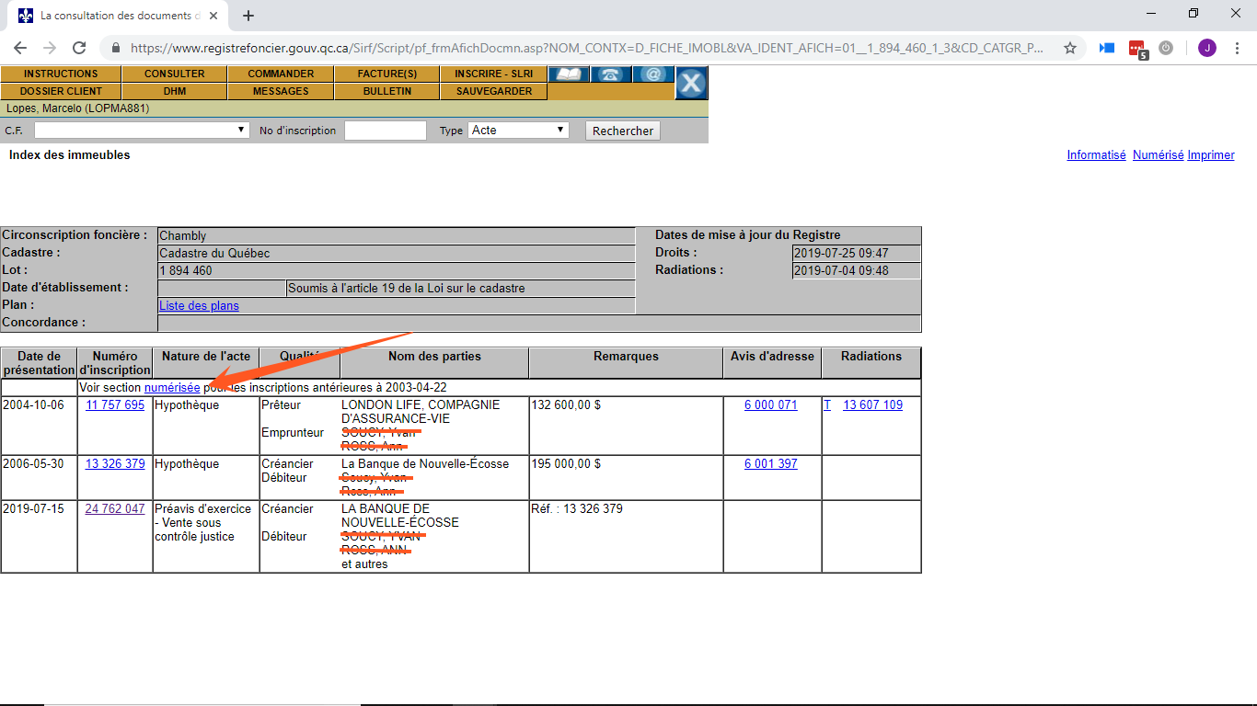Click the Imprimer link
1257x706 pixels.
pos(1211,155)
